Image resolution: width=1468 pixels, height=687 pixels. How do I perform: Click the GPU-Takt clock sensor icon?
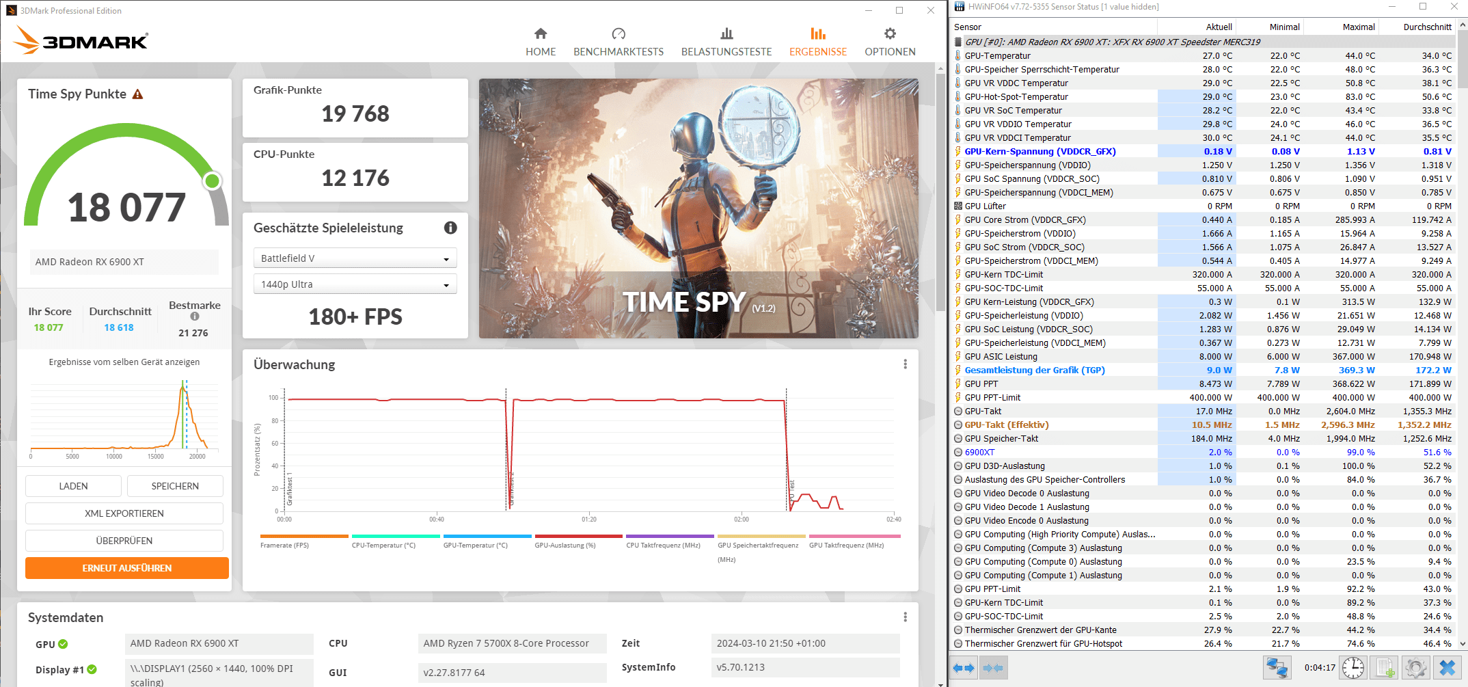pos(958,411)
